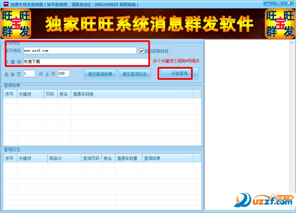The height and width of the screenshot is (213, 296).
Task: Toggle 自动获取旺旺 checkbox
Action: tap(141, 51)
